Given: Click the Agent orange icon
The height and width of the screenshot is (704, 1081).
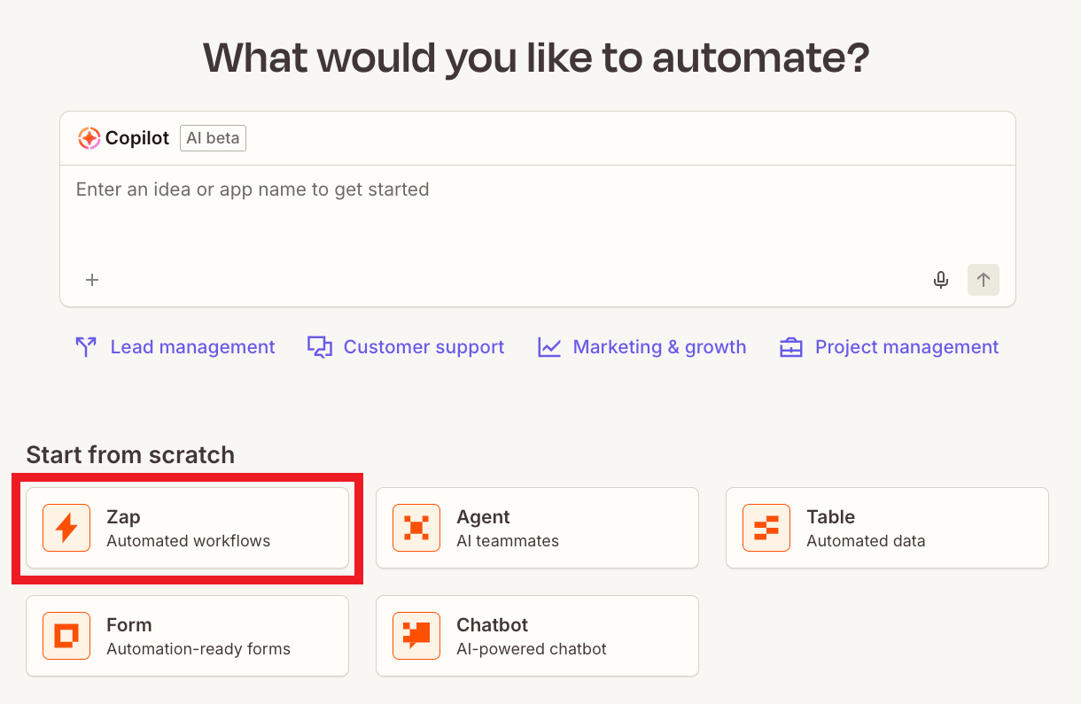Looking at the screenshot, I should (416, 528).
